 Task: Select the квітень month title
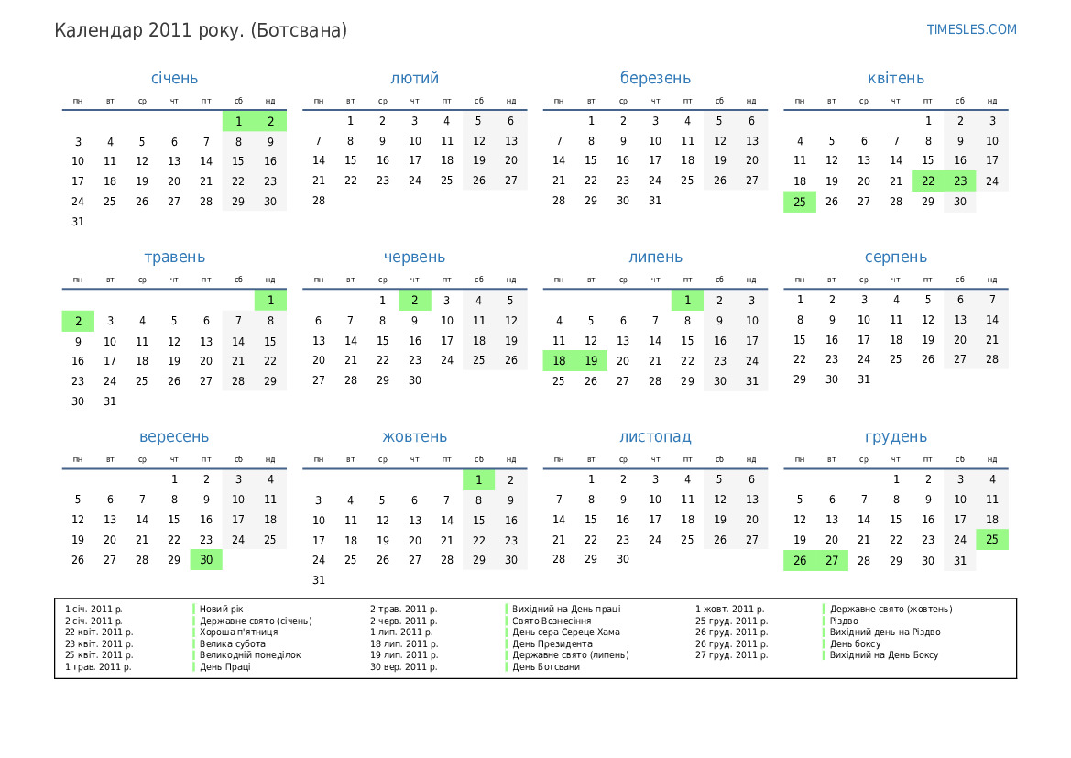895,79
